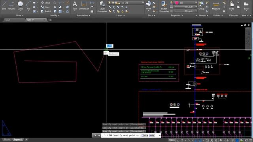Add a new layout with plus

(x=26, y=139)
